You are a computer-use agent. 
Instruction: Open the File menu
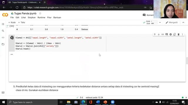[x=12, y=17]
